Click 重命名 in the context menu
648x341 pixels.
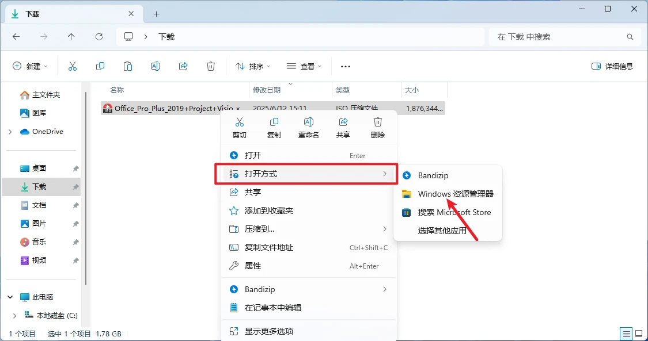[x=309, y=128]
